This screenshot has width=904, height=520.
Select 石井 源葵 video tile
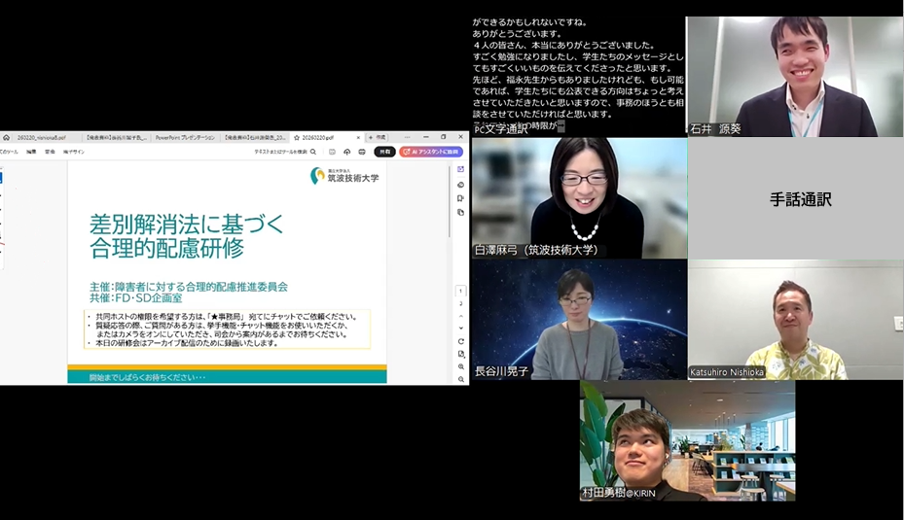794,77
